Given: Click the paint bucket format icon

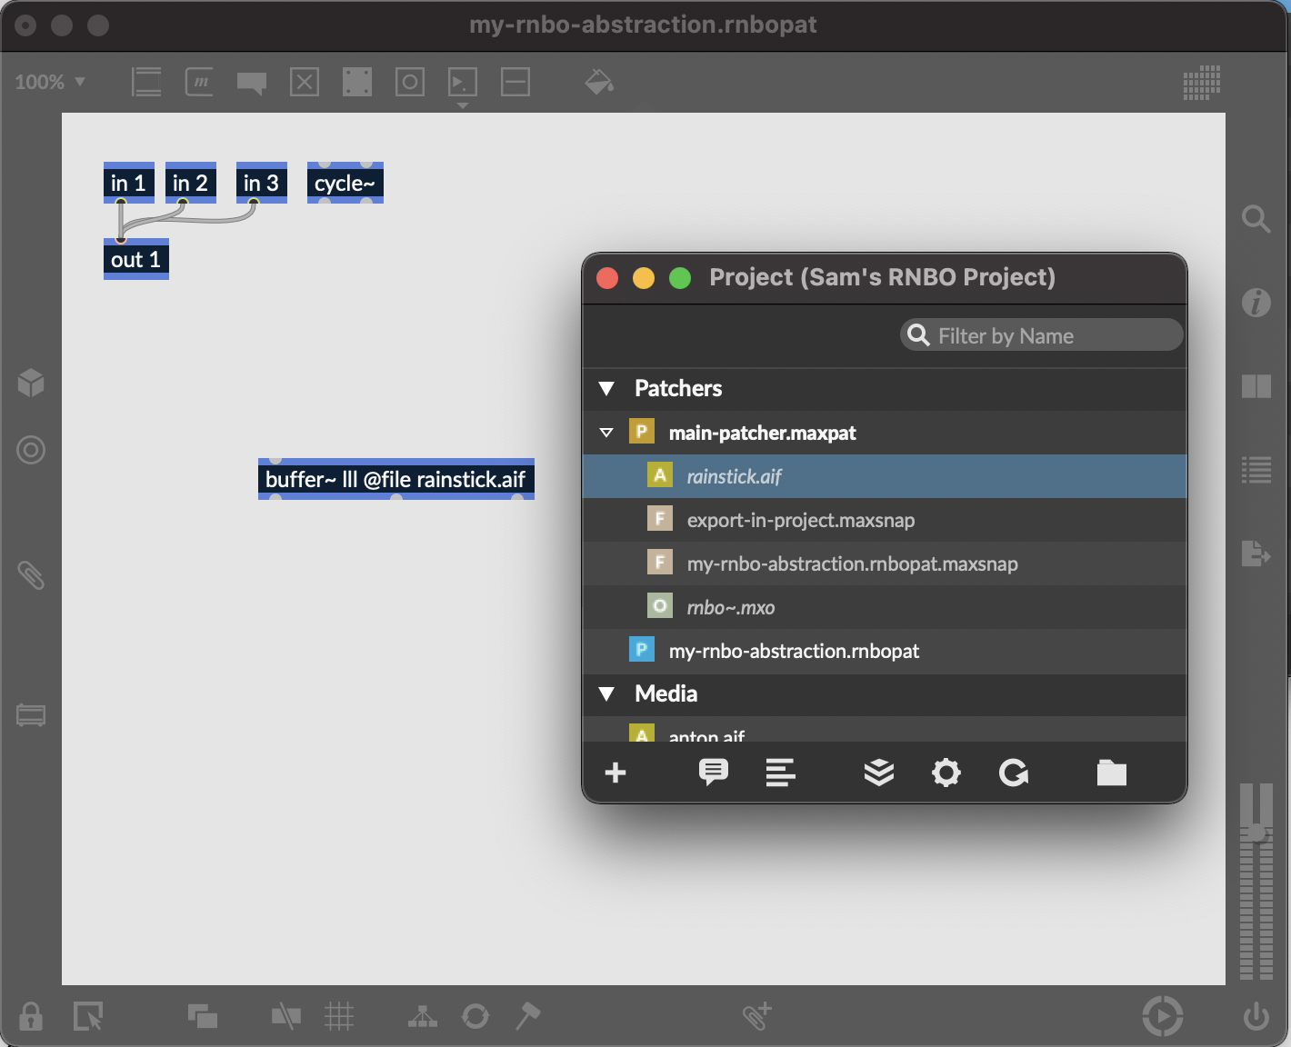Looking at the screenshot, I should tap(598, 82).
